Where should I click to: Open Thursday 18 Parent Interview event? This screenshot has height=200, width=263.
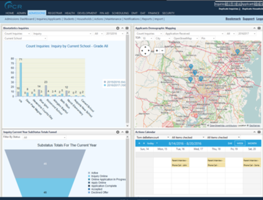click(216, 160)
